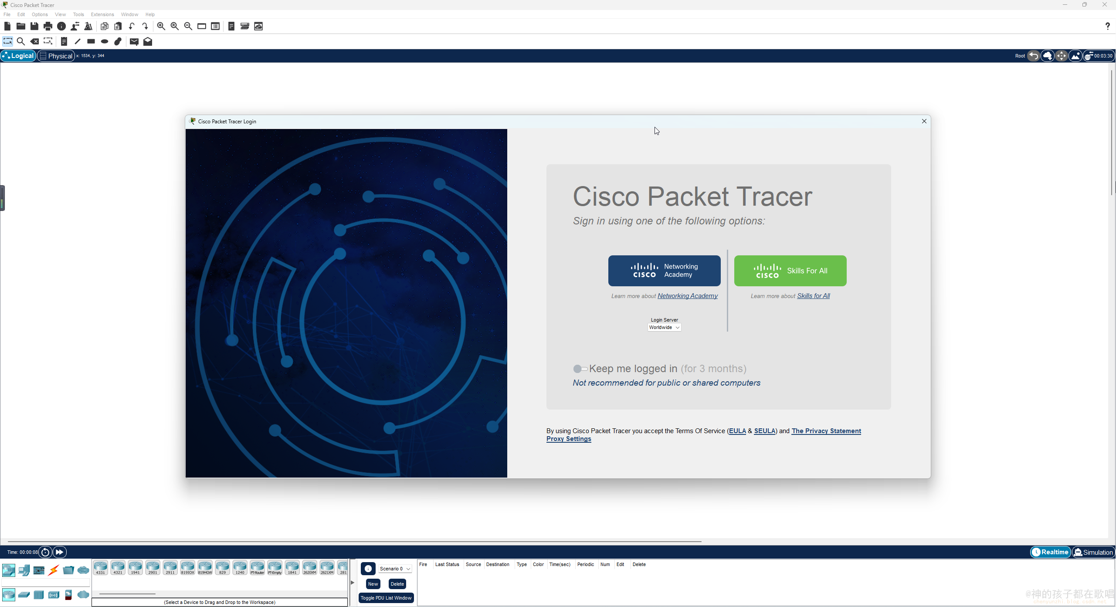Open the Extensions menu
Image resolution: width=1116 pixels, height=607 pixels.
click(x=102, y=14)
